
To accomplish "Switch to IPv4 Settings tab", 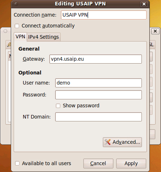I will coord(43,37).
